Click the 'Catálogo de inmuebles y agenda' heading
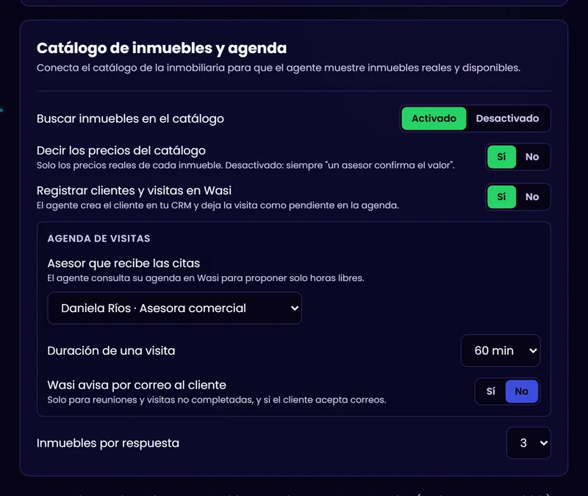The height and width of the screenshot is (496, 588). click(162, 48)
